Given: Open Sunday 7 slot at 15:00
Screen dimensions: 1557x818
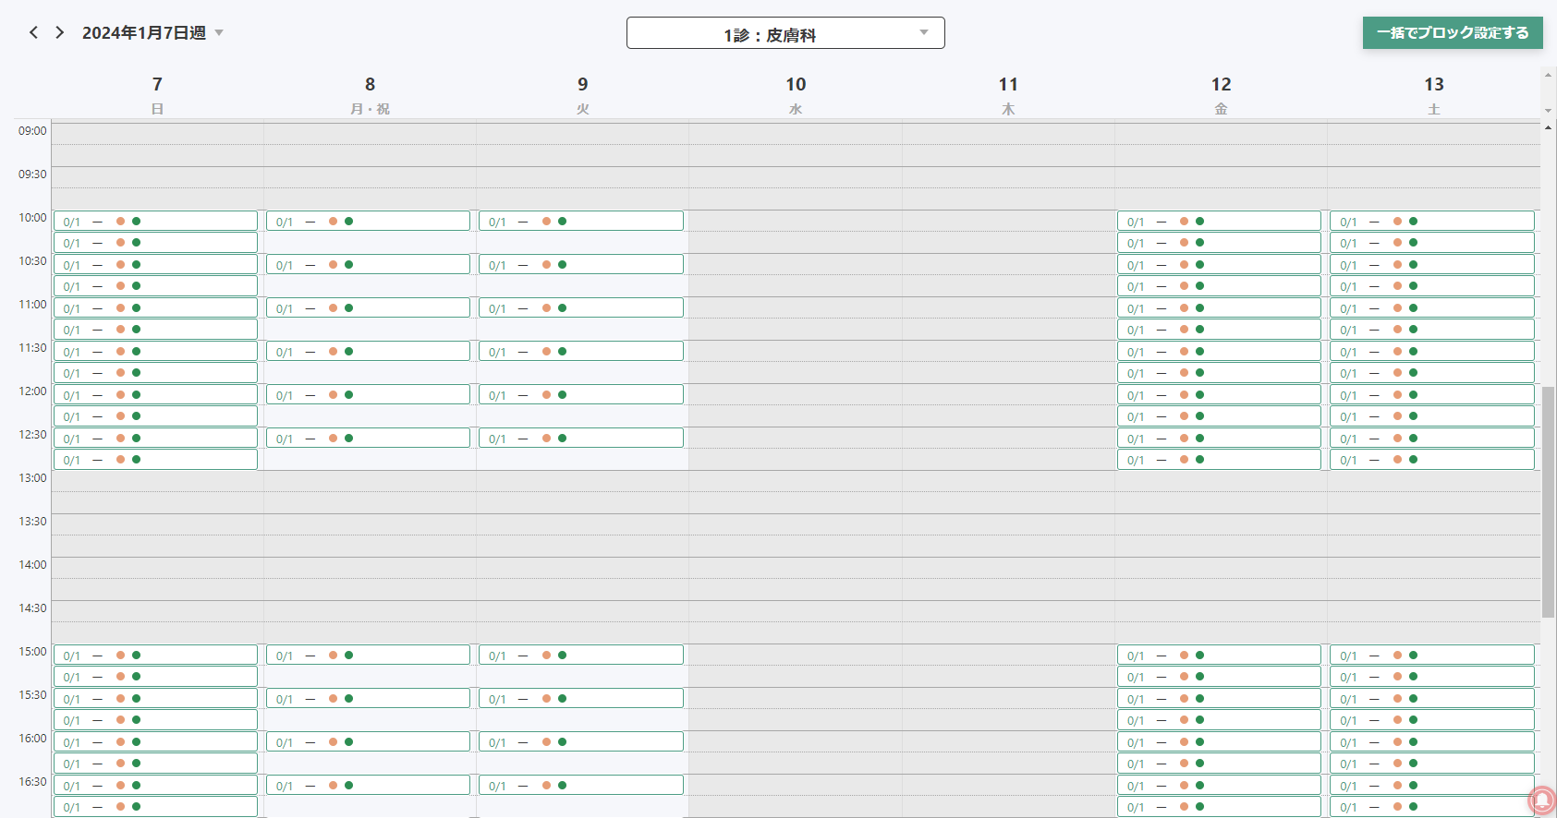Looking at the screenshot, I should click(155, 655).
